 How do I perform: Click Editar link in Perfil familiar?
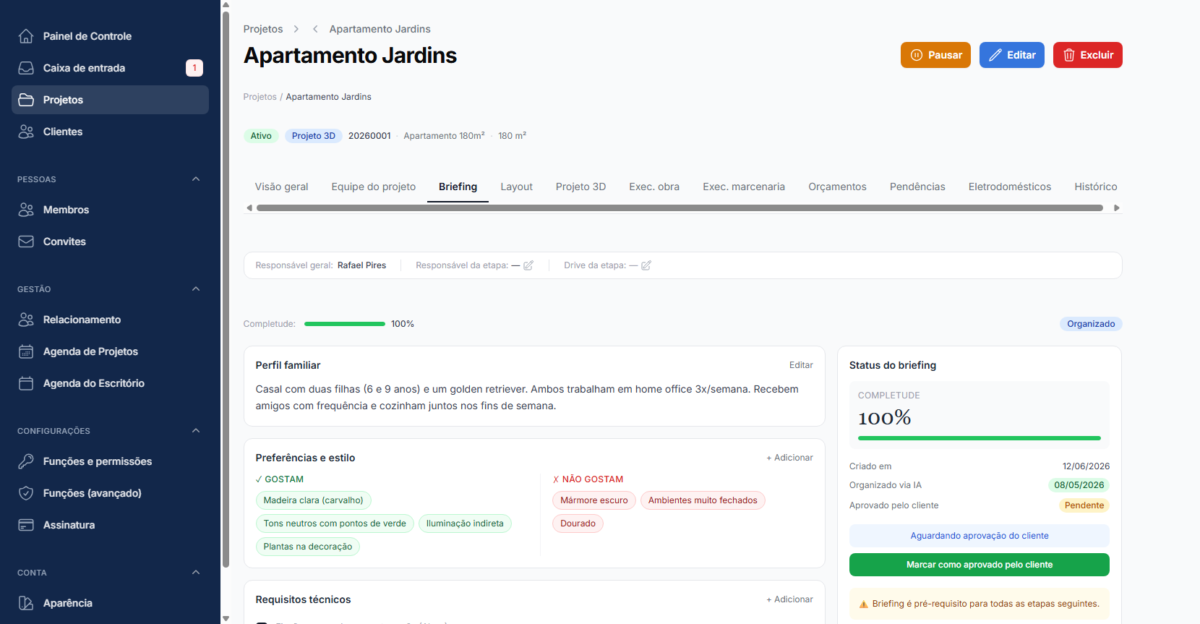coord(801,365)
